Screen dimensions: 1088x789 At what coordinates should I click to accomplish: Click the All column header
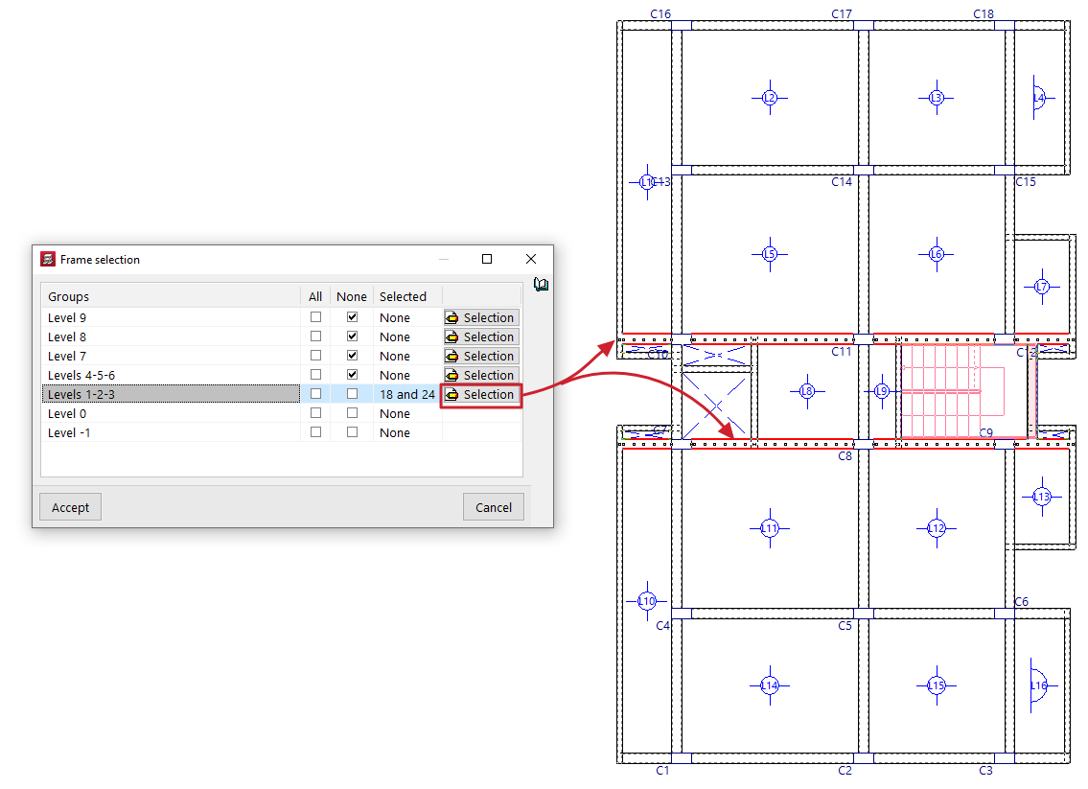coord(315,296)
